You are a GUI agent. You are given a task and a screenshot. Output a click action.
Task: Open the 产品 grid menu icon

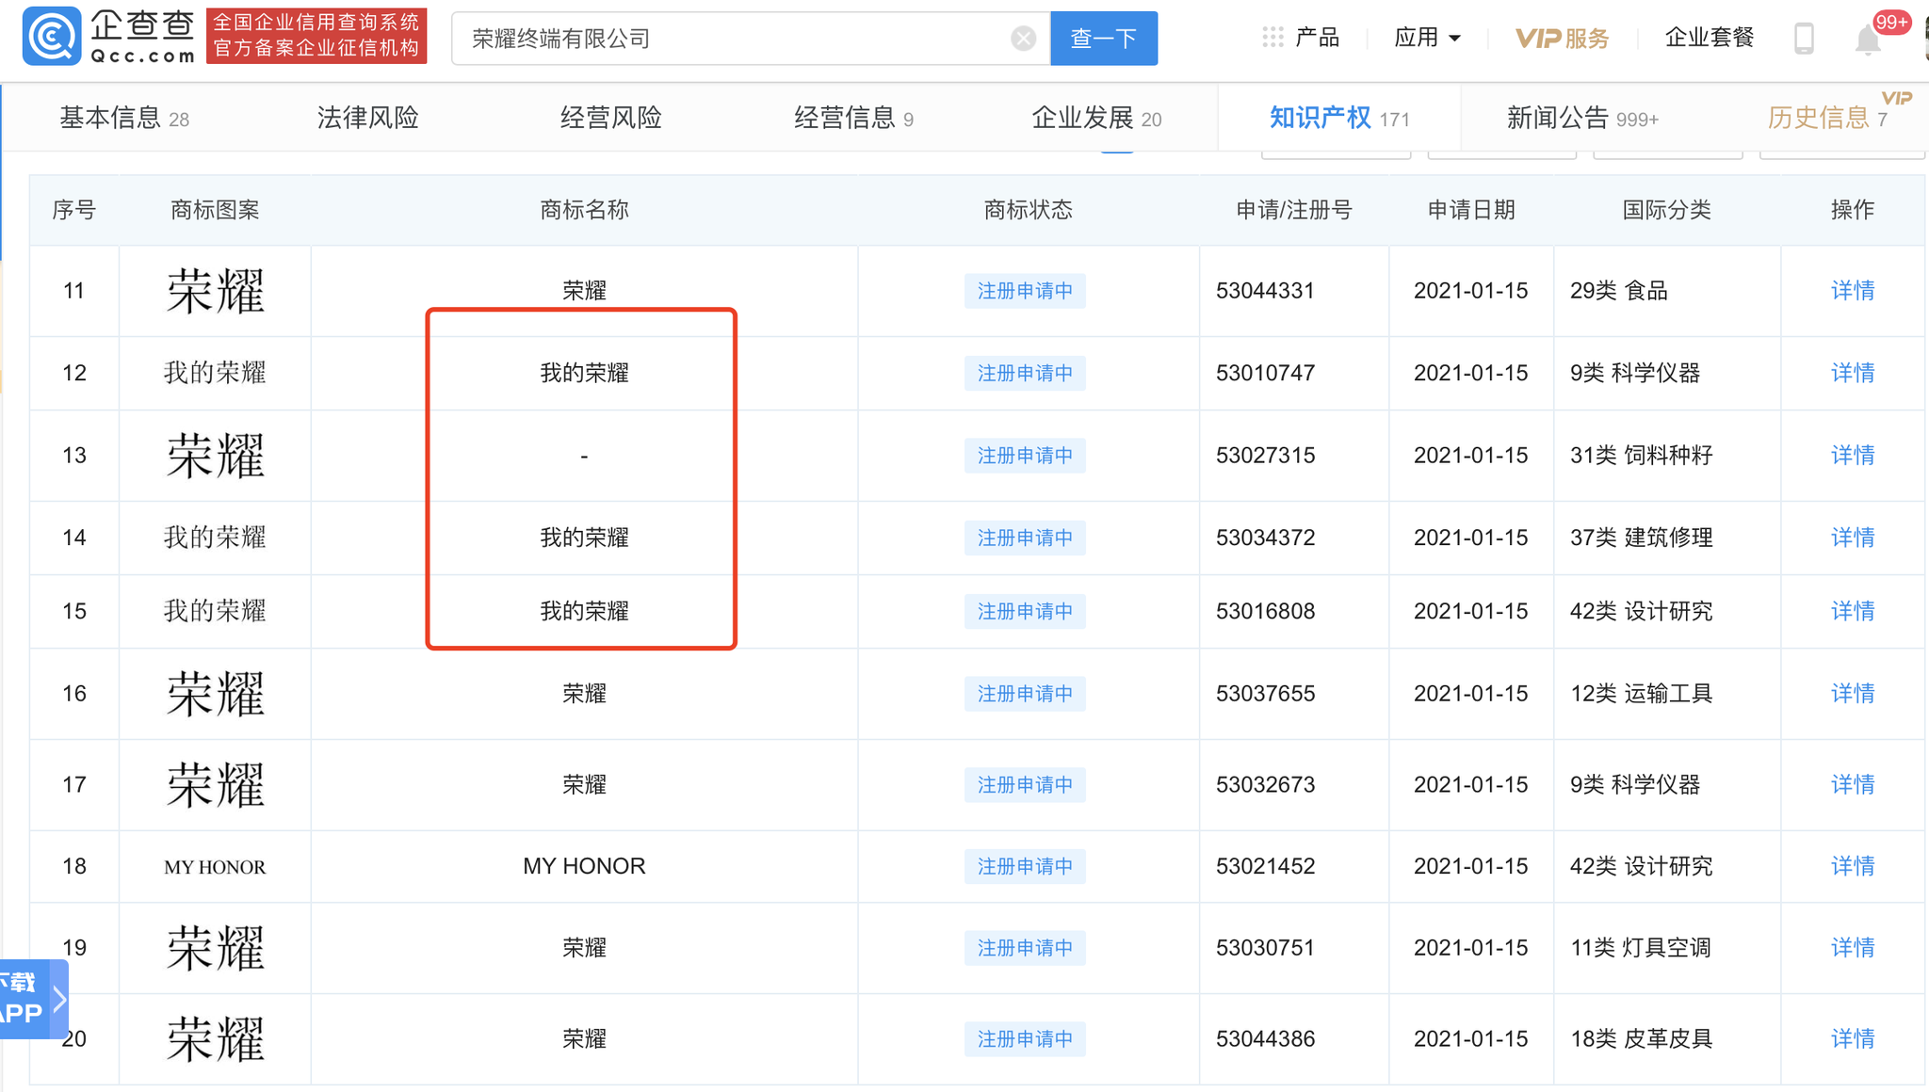(1272, 38)
